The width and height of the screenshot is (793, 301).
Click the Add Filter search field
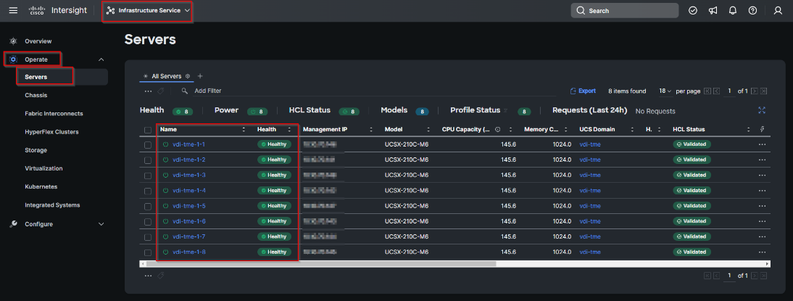pyautogui.click(x=208, y=91)
